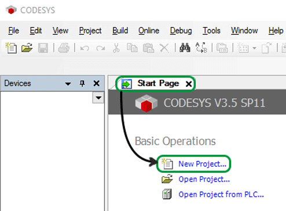The height and width of the screenshot is (211, 286).
Task: Click the Copy toolbar icon
Action: pyautogui.click(x=132, y=47)
